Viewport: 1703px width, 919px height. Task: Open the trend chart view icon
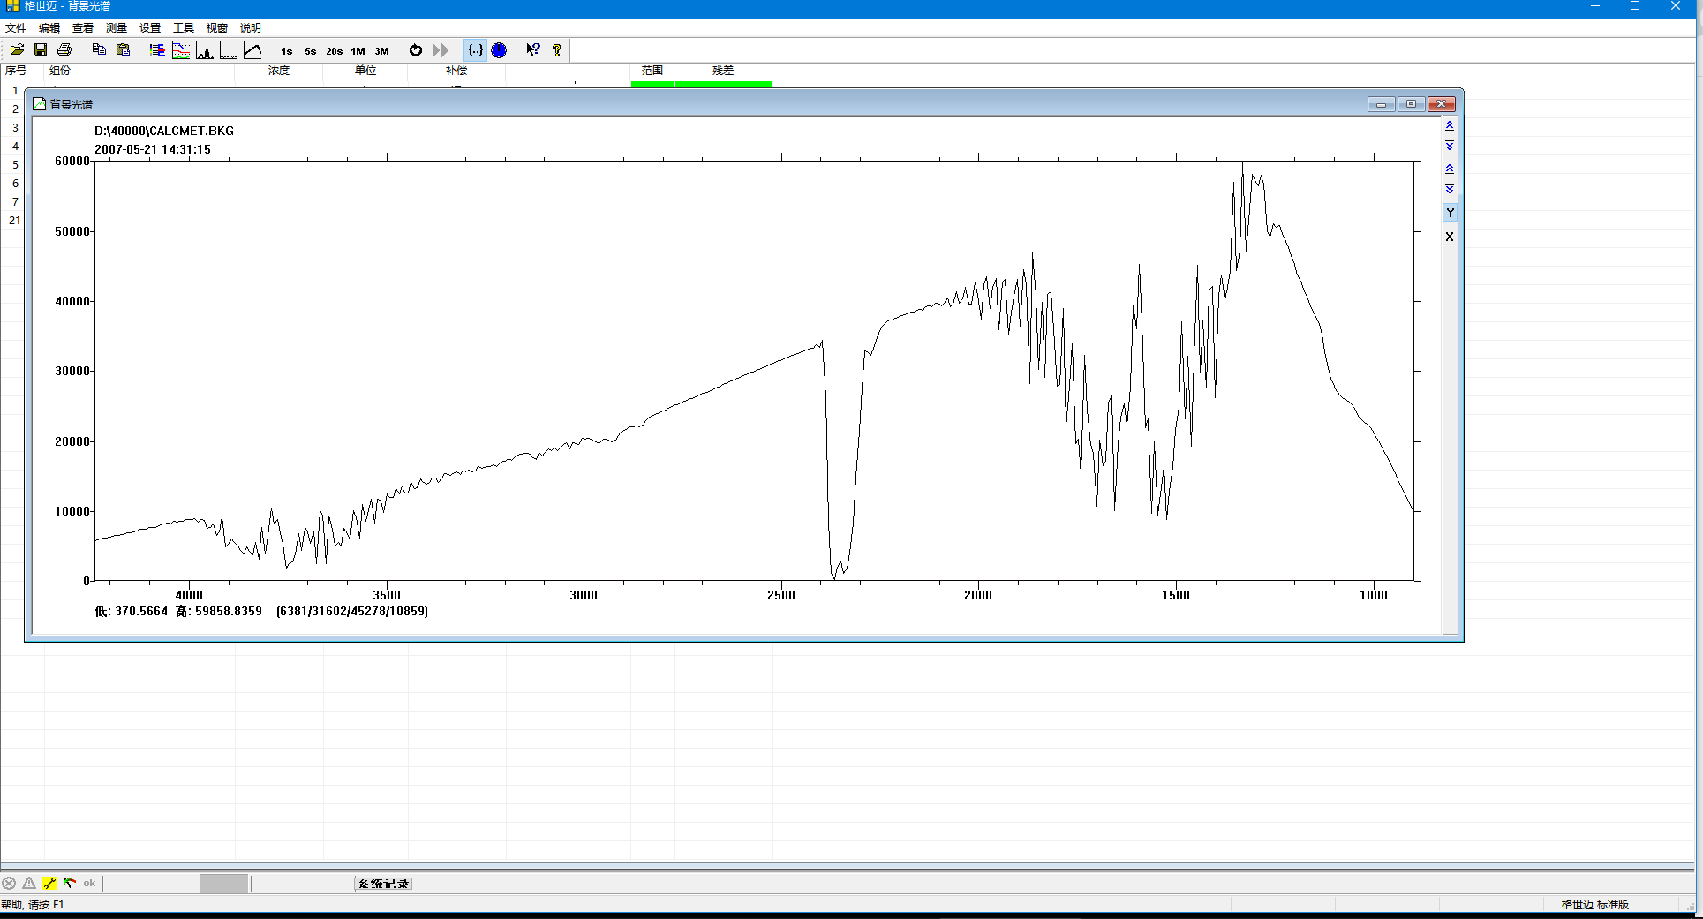(x=181, y=50)
